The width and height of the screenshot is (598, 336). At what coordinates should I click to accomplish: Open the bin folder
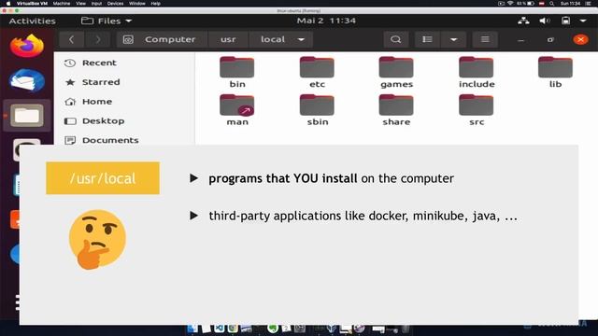click(x=236, y=73)
